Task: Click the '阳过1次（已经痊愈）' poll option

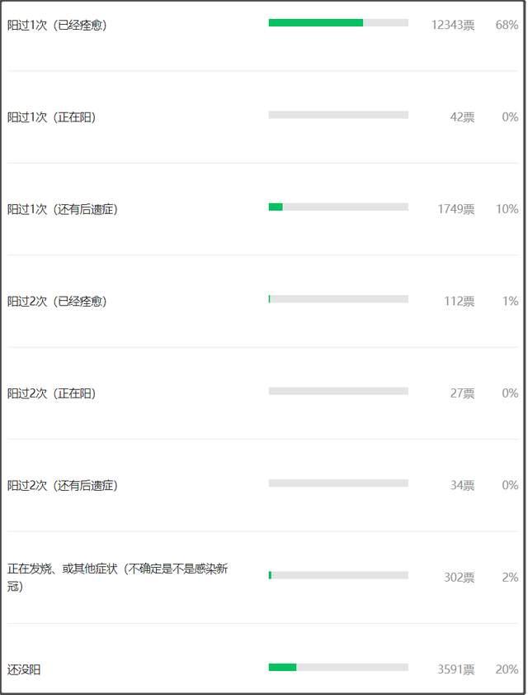Action: coord(57,26)
